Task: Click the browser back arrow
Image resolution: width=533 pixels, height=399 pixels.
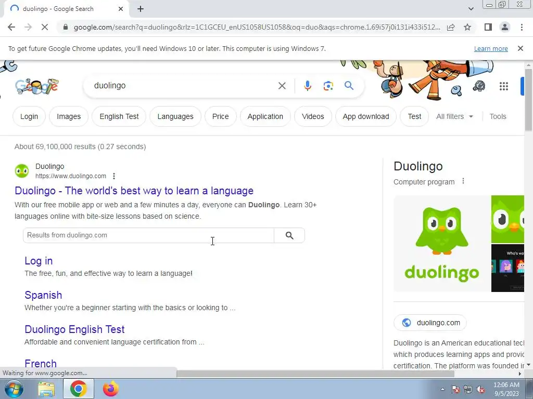Action: click(11, 27)
